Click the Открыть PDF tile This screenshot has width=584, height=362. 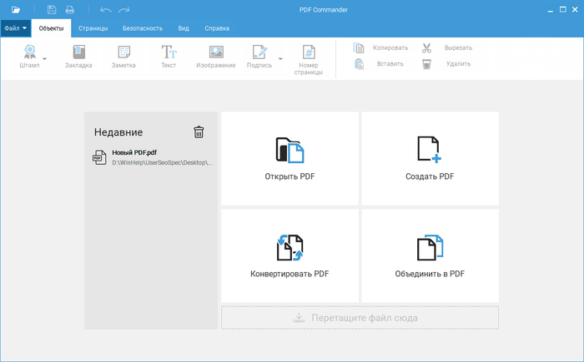(x=289, y=159)
